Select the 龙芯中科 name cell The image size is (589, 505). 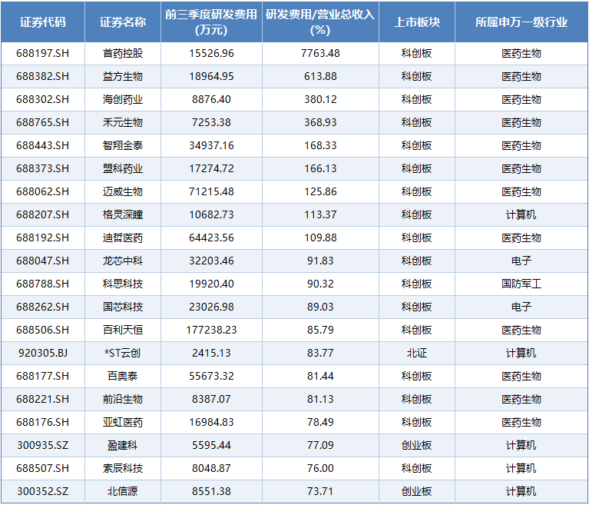[x=123, y=261]
